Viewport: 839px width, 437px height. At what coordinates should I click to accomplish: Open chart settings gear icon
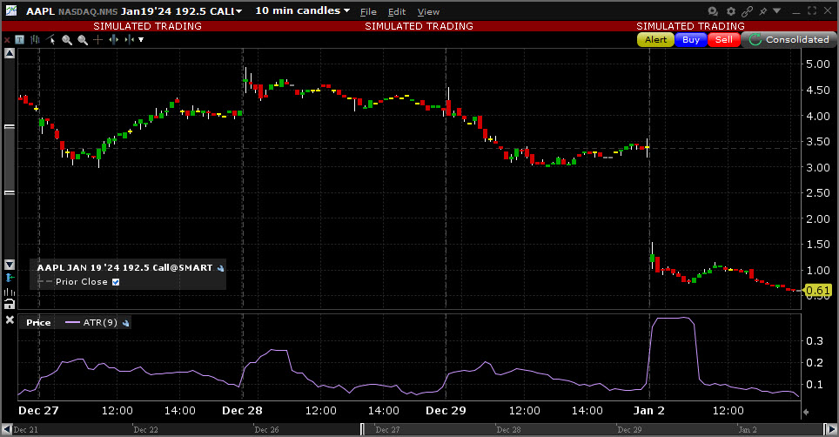(731, 11)
